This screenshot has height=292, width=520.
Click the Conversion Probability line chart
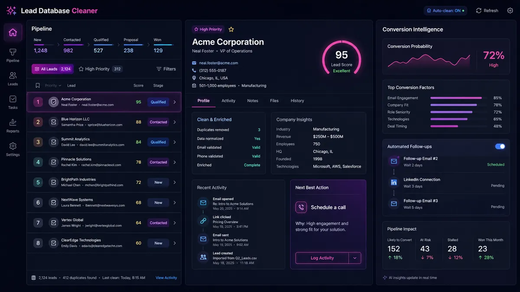pyautogui.click(x=429, y=61)
